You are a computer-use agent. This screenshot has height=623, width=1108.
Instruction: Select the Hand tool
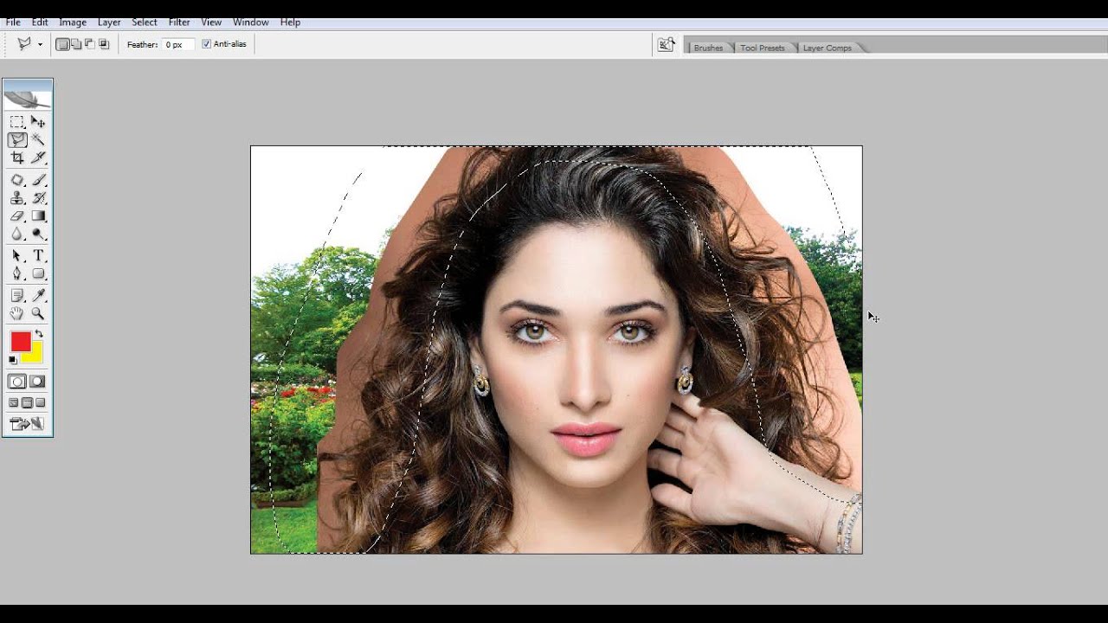pyautogui.click(x=17, y=313)
